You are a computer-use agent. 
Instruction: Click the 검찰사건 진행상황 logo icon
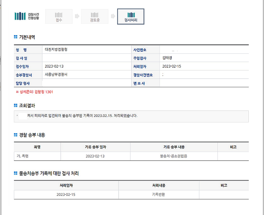(20, 16)
